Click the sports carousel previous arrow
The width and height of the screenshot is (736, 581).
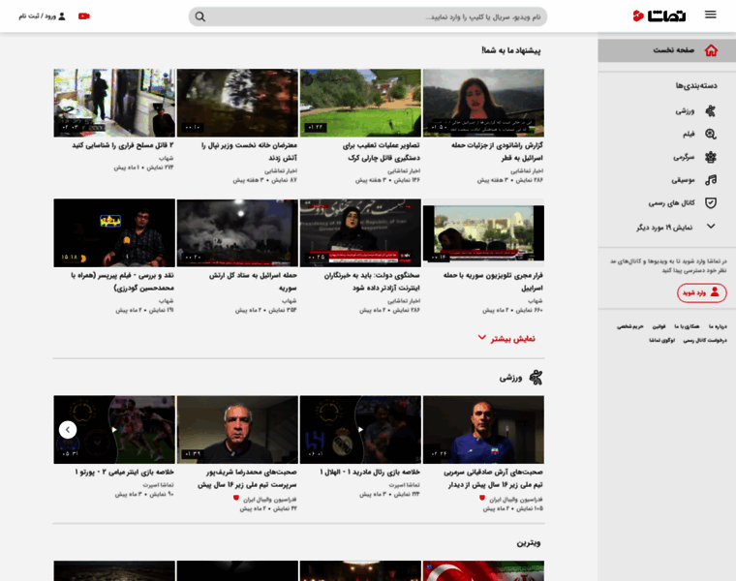coord(68,429)
